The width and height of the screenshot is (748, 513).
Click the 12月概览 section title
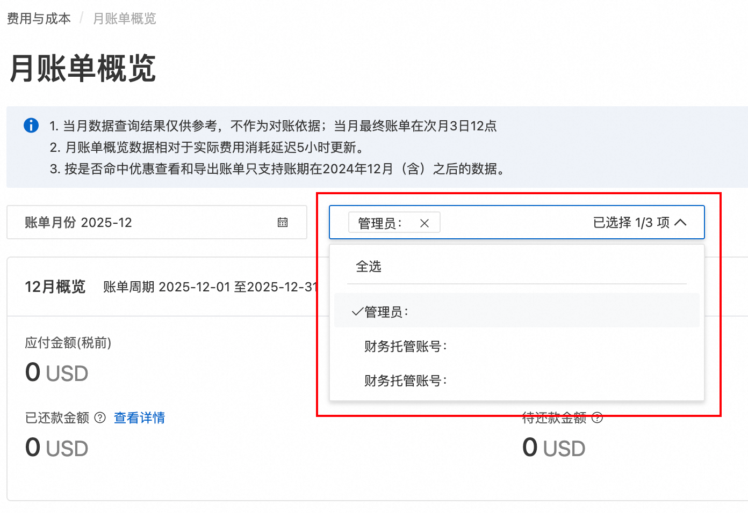point(55,287)
